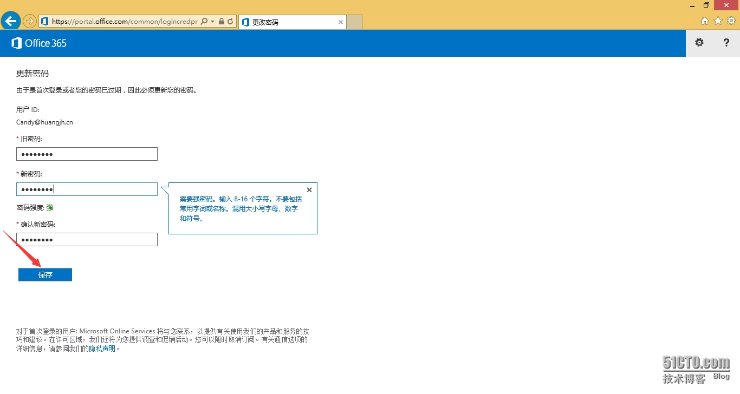This screenshot has width=740, height=394.
Task: Open Office 365 settings gear
Action: coord(699,43)
